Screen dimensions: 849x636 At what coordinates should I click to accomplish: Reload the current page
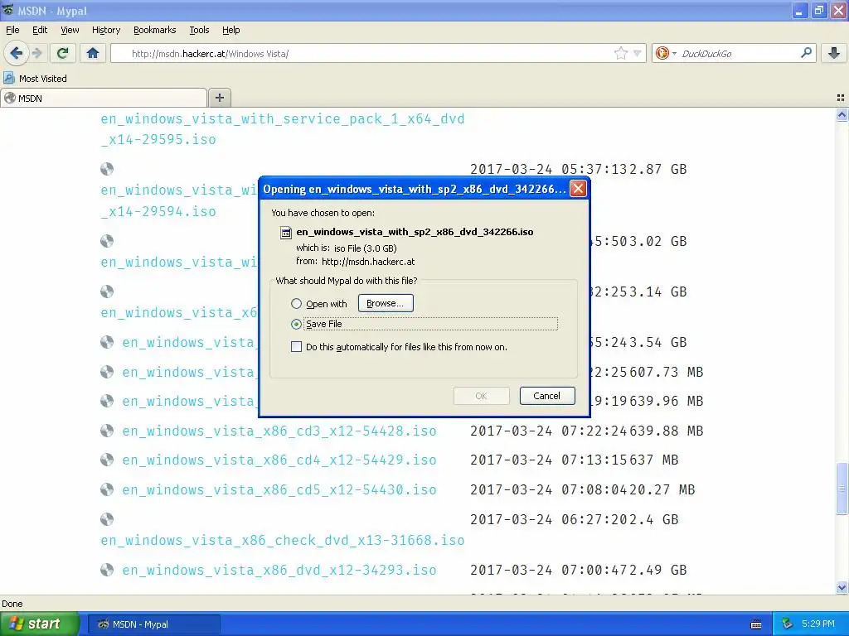point(63,53)
